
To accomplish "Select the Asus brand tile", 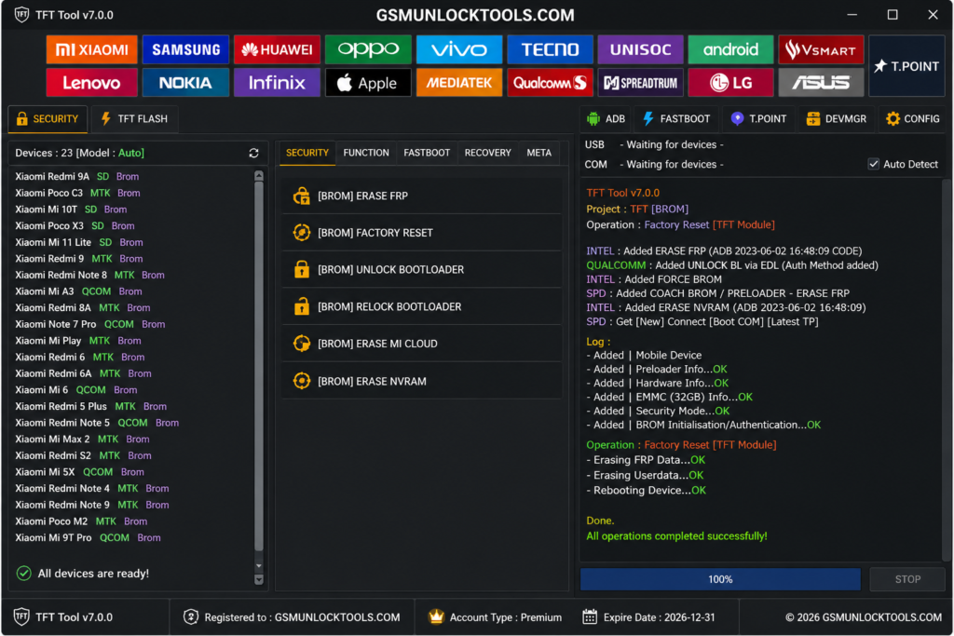I will pyautogui.click(x=821, y=83).
